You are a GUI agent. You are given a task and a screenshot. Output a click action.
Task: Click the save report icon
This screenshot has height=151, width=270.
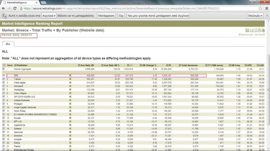click(x=247, y=30)
